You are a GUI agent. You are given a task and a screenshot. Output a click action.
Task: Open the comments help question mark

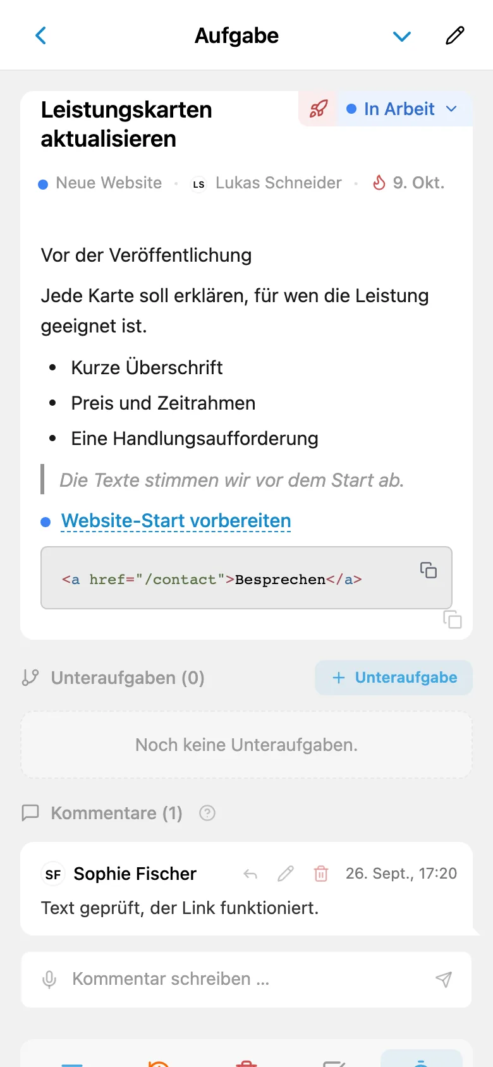207,813
